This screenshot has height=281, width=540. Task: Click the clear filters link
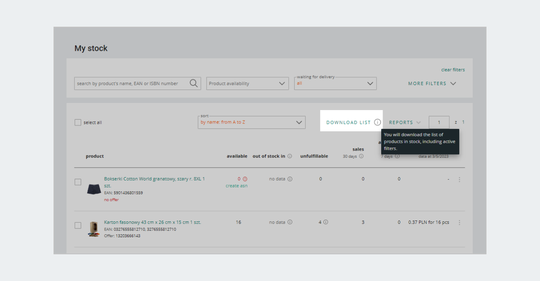click(x=453, y=70)
